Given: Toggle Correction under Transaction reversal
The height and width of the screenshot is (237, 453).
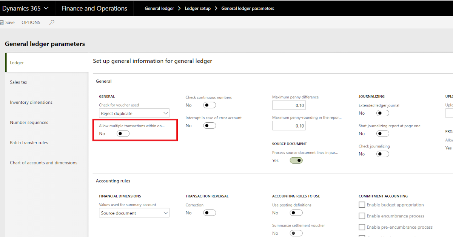Looking at the screenshot, I should pos(210,213).
